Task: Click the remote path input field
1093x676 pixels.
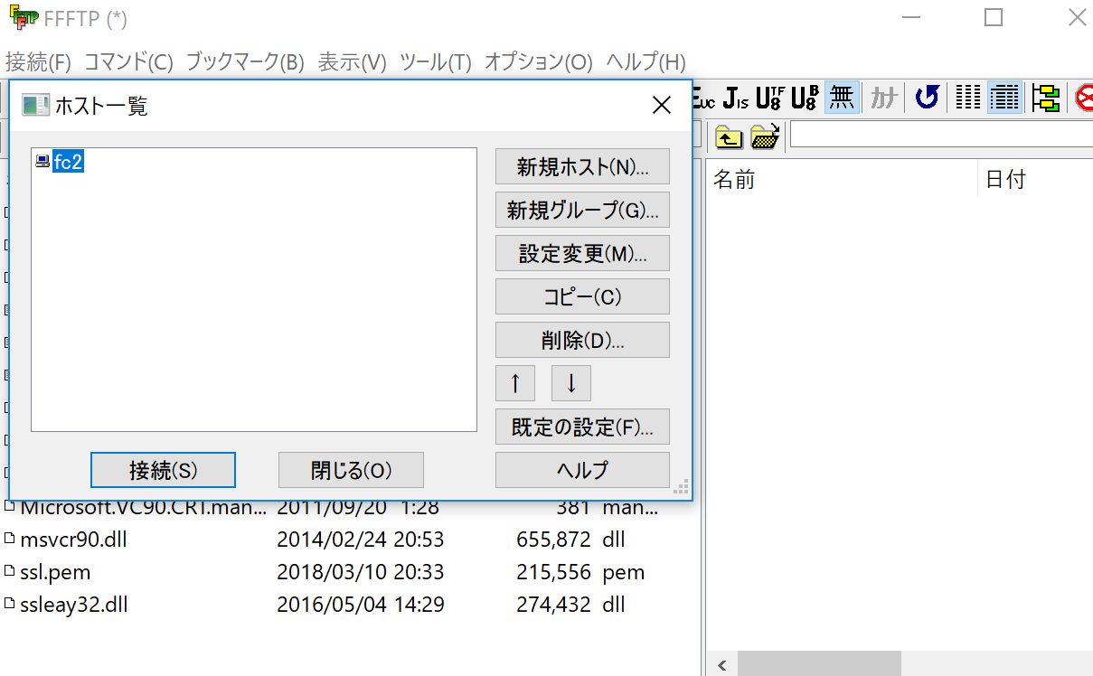Action: point(940,136)
